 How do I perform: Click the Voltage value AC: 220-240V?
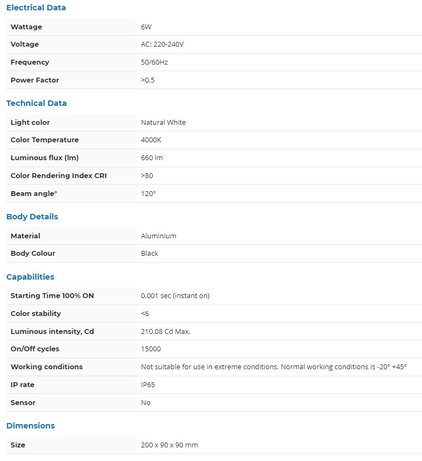tap(162, 45)
